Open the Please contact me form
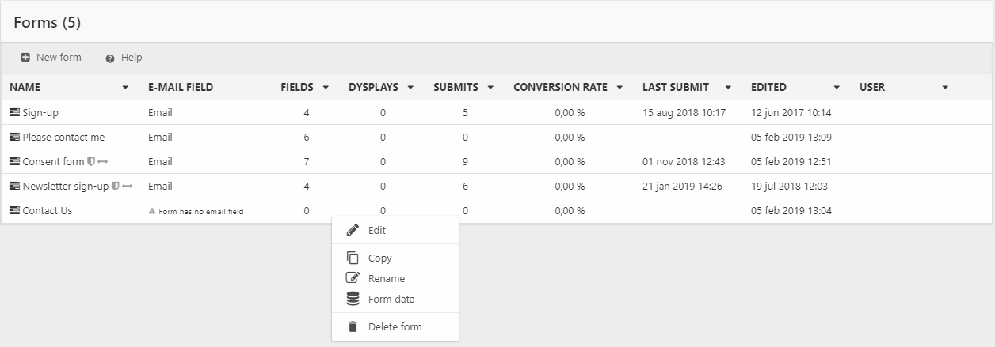 point(63,138)
